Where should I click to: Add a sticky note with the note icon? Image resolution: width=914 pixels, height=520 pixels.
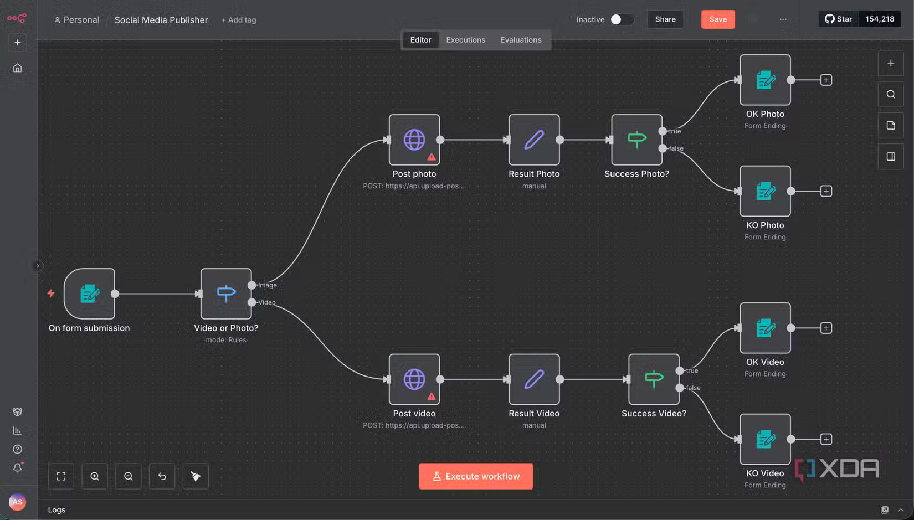(891, 125)
